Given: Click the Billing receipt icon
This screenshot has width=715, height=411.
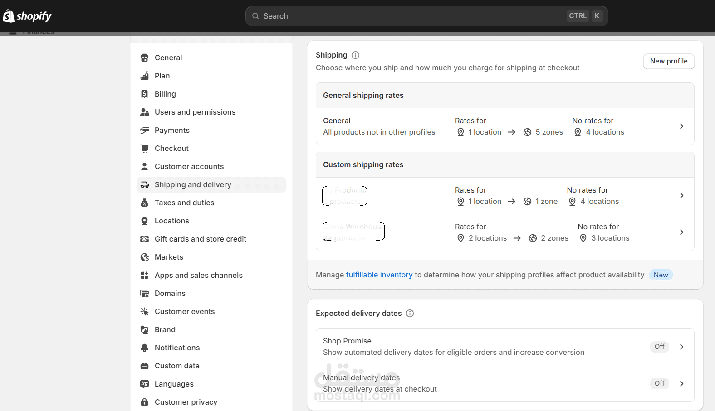Looking at the screenshot, I should [x=145, y=94].
